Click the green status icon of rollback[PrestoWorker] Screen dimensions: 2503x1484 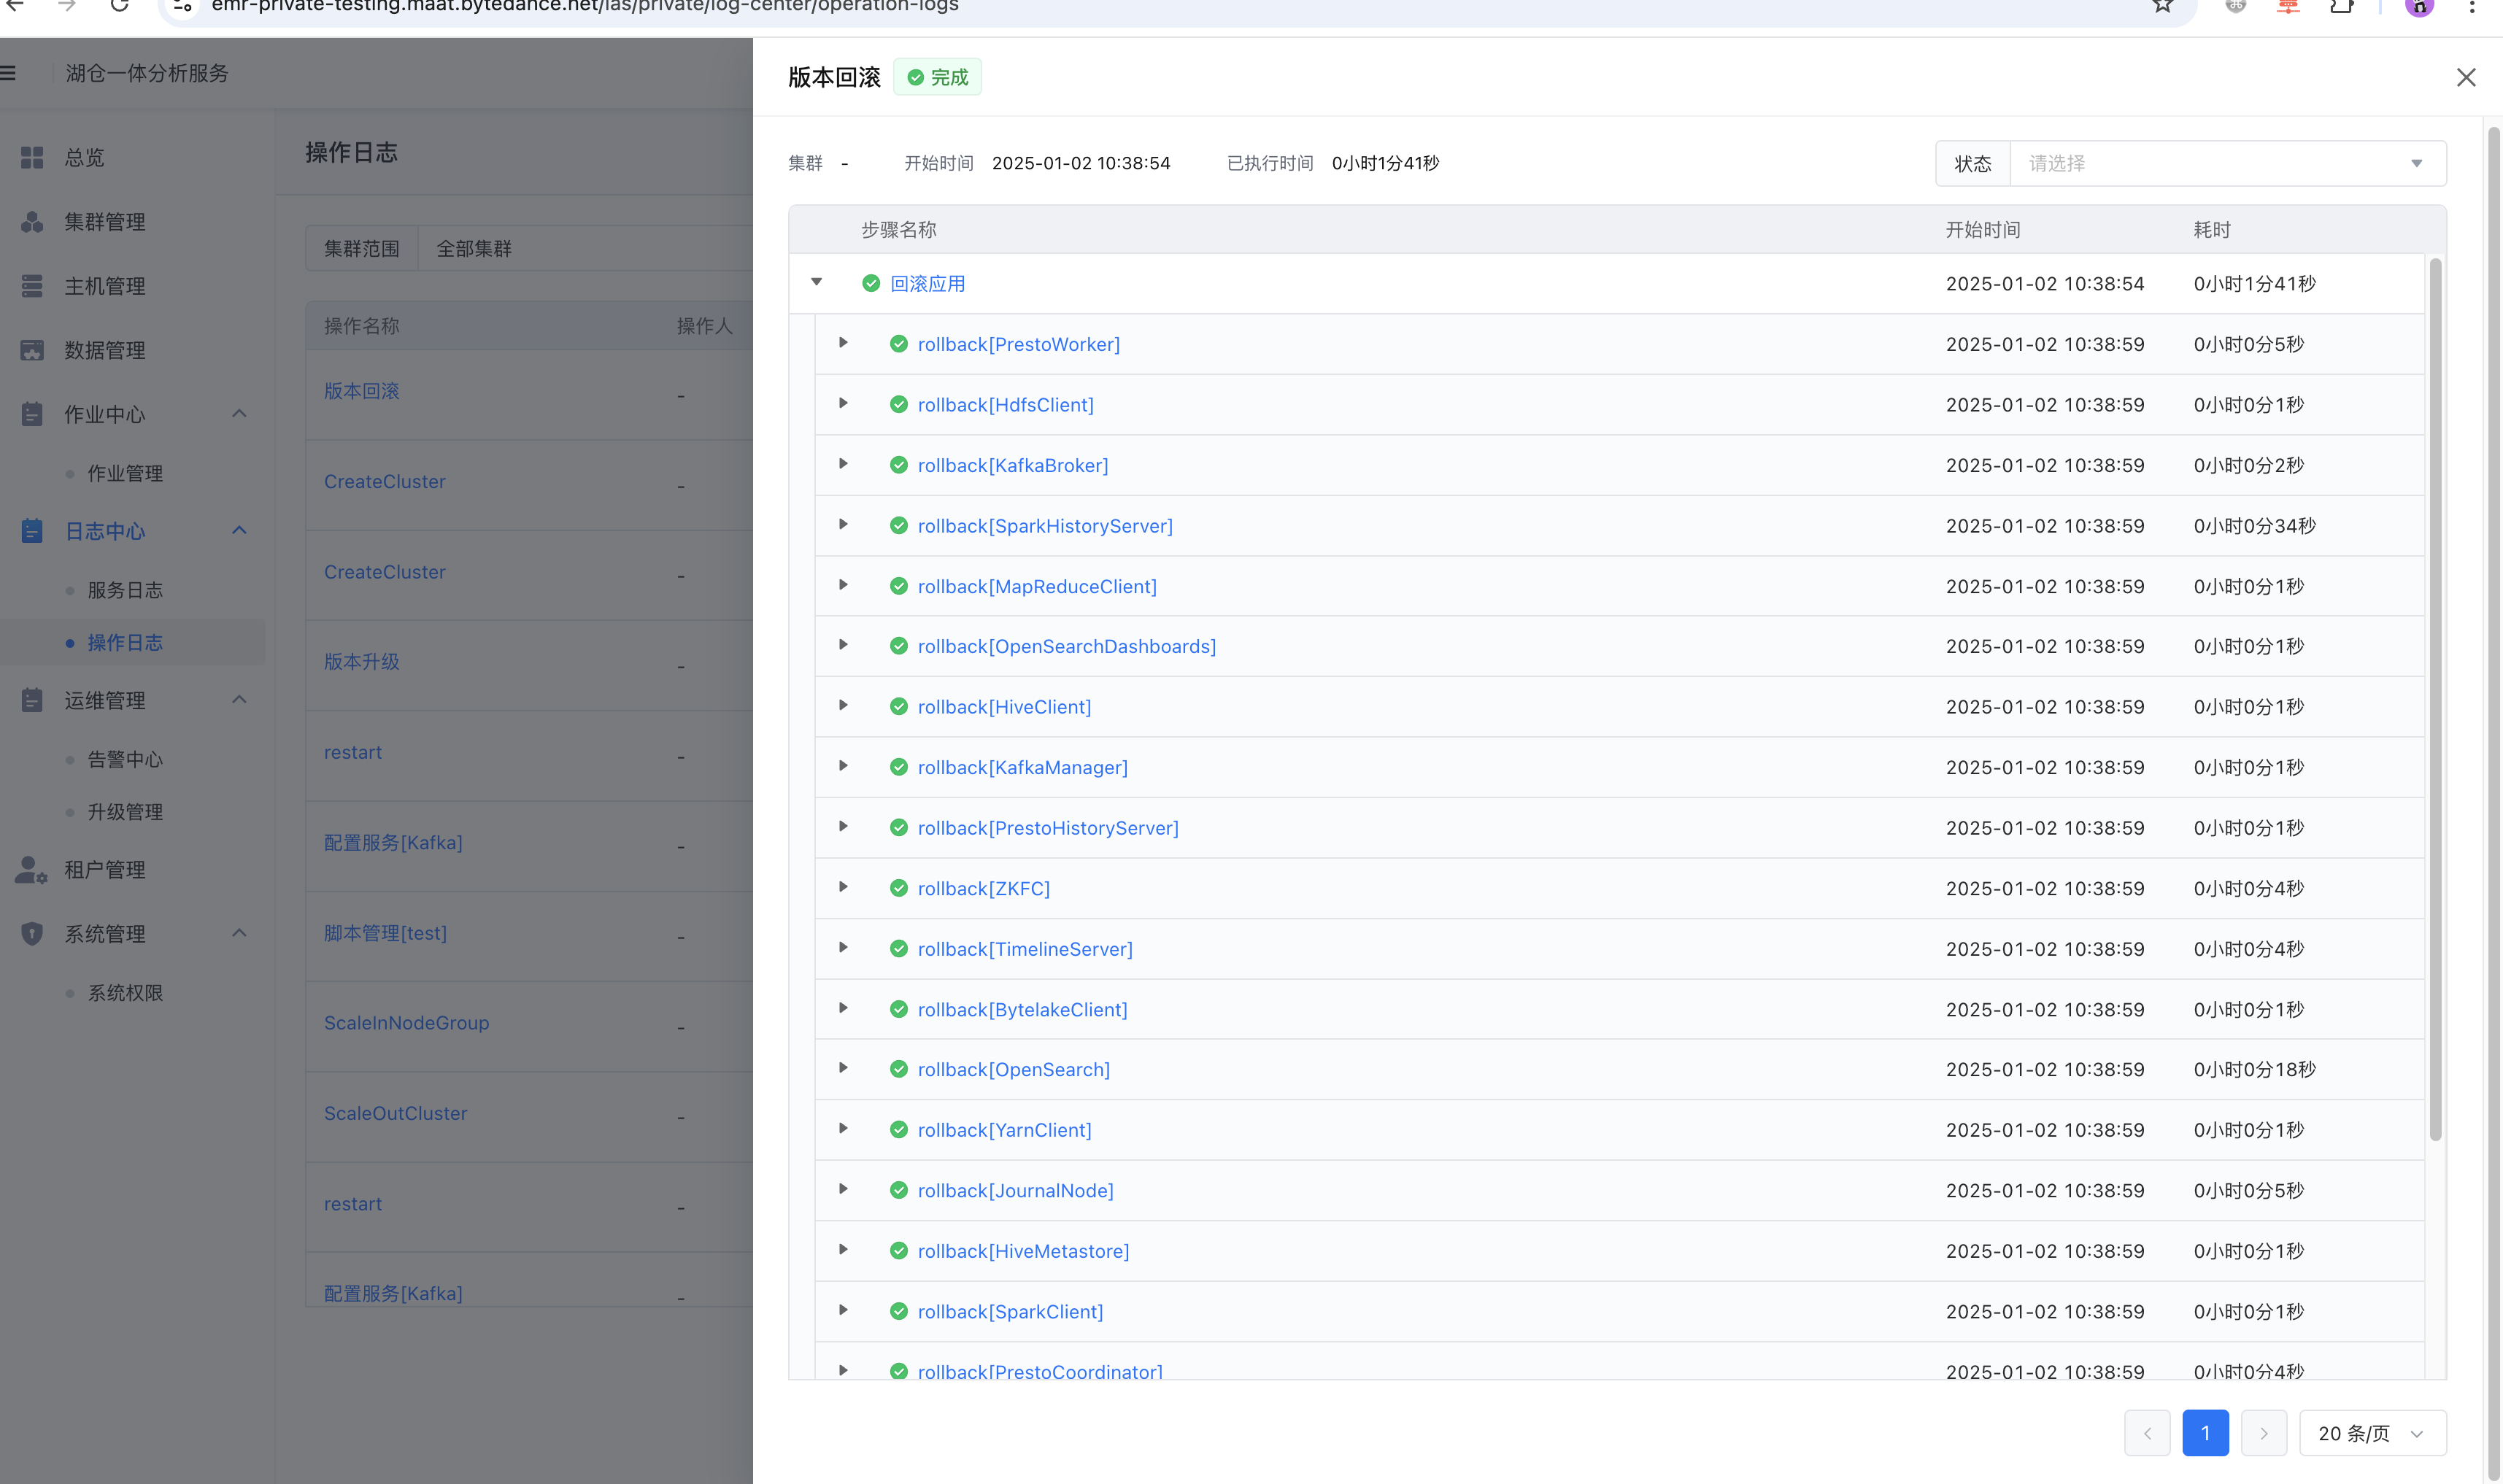coord(899,344)
